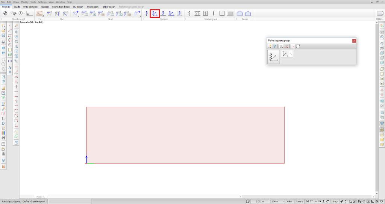Open default settings spring icon in support dialog
The height and width of the screenshot is (204, 385).
(273, 57)
